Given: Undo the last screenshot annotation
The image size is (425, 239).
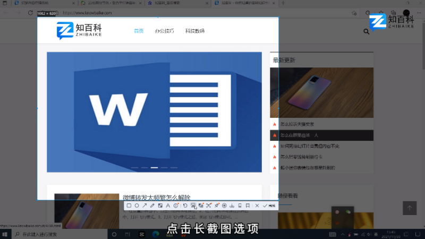Looking at the screenshot, I should coord(185,206).
